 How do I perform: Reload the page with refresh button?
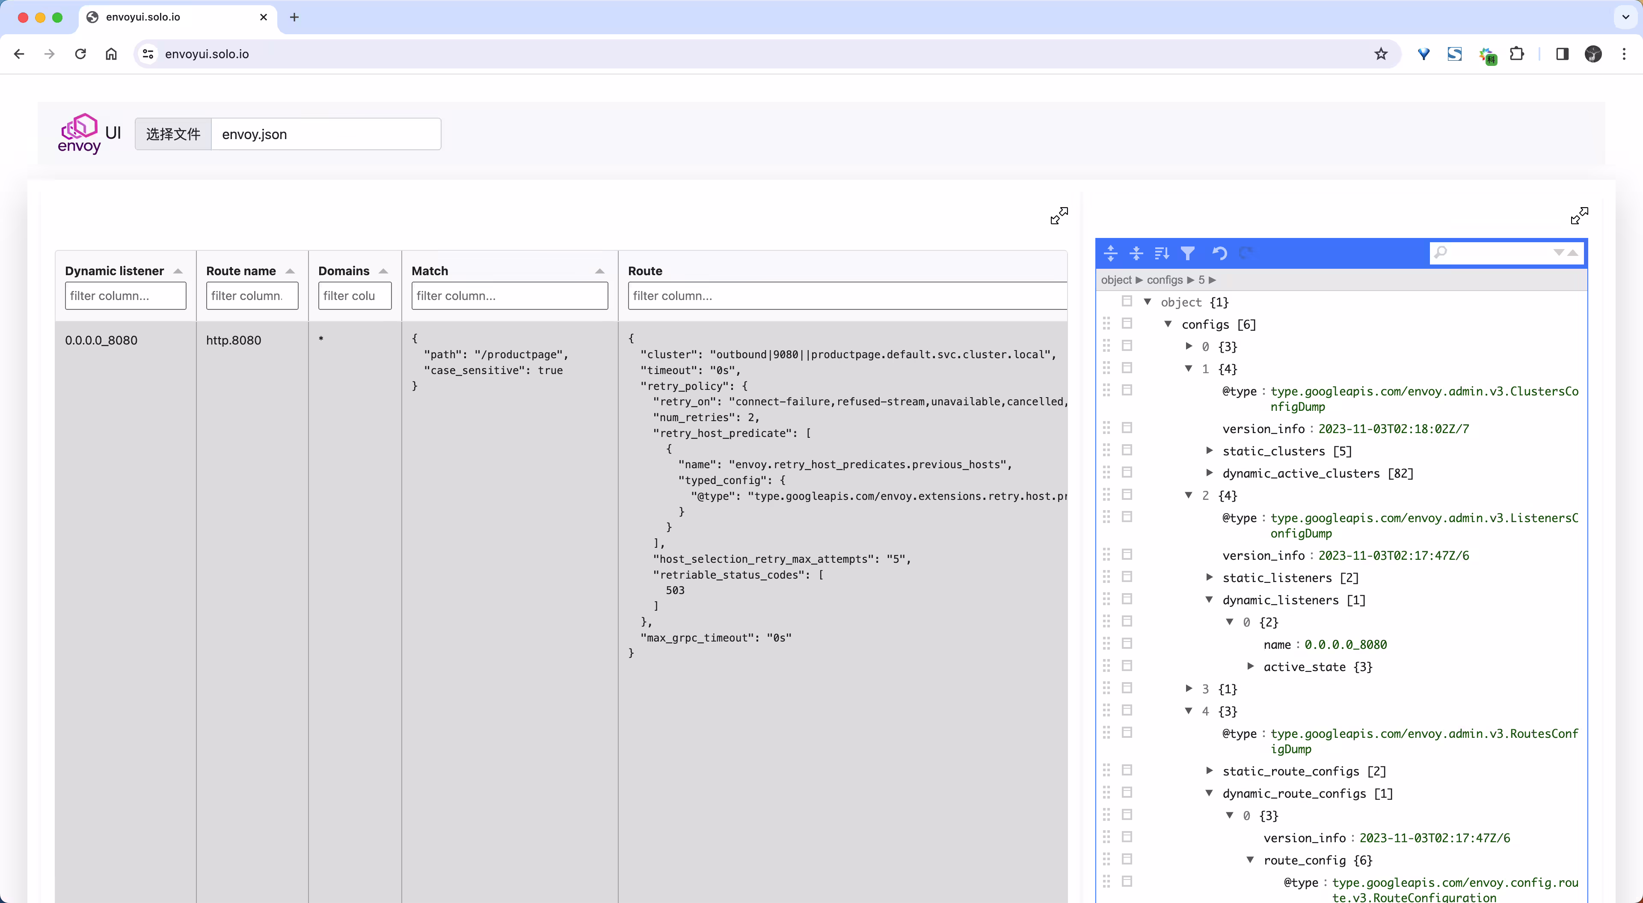tap(80, 53)
